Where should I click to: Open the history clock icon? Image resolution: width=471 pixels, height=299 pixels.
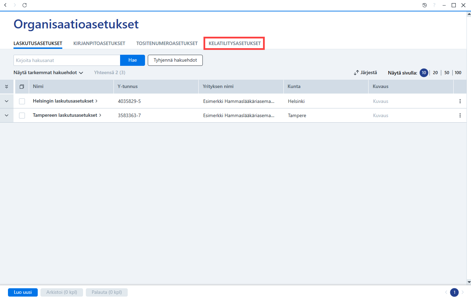[425, 5]
